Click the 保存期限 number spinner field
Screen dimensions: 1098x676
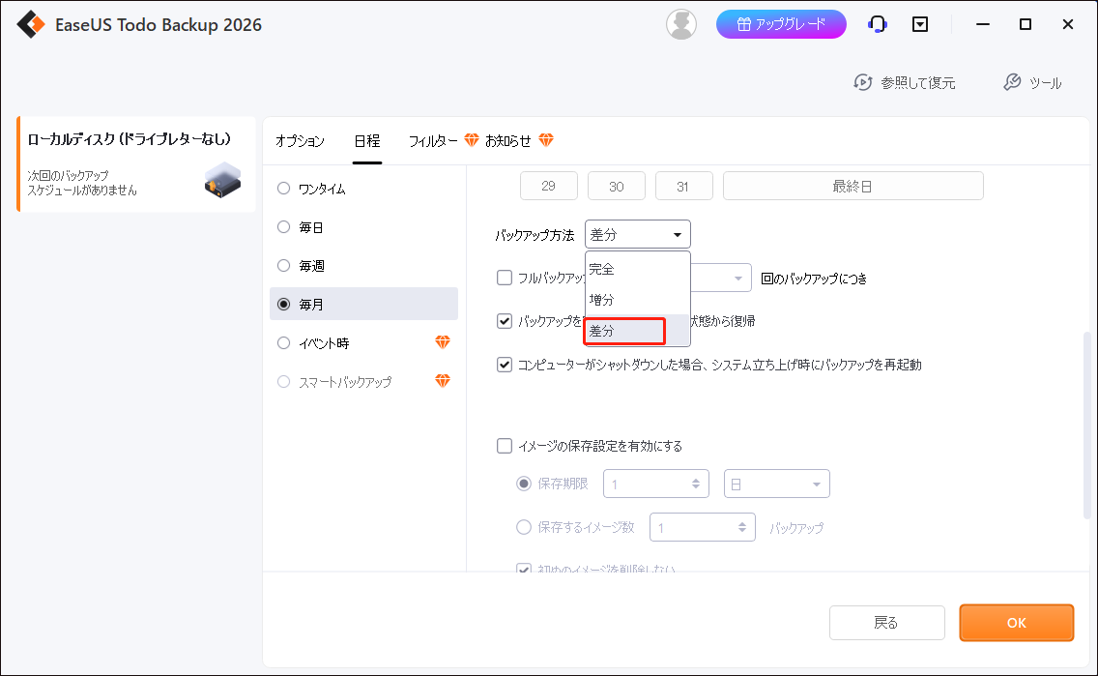tap(655, 485)
